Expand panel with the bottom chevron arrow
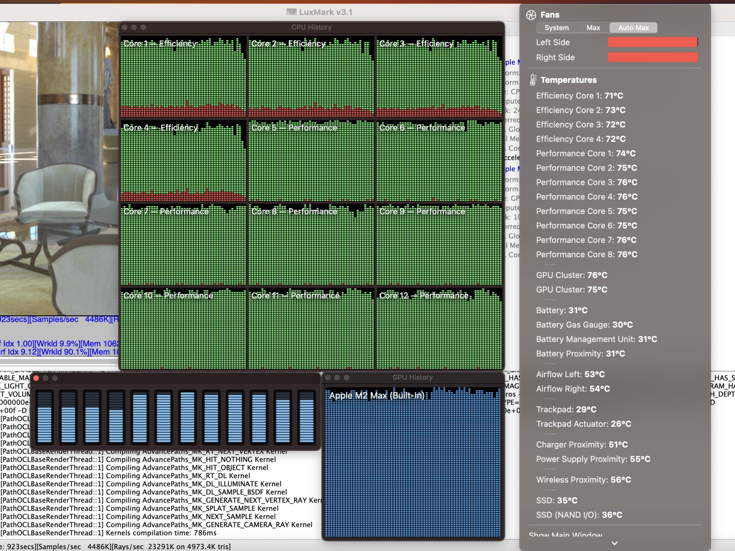This screenshot has height=551, width=735. tap(614, 543)
